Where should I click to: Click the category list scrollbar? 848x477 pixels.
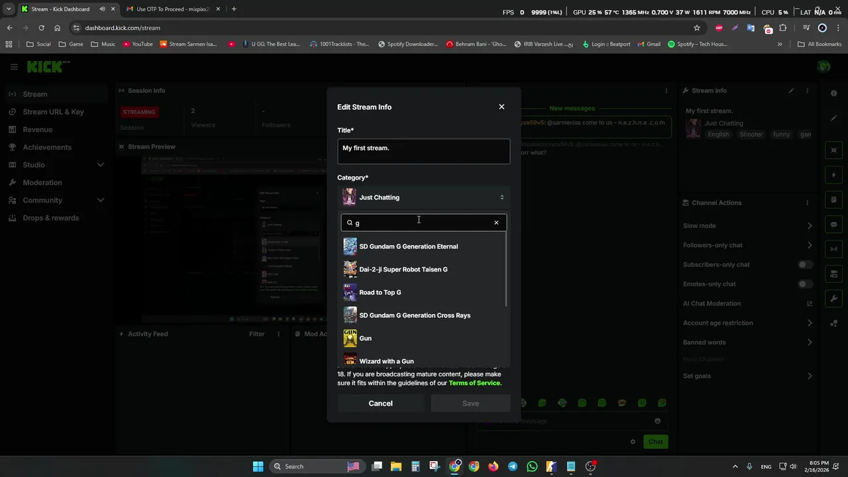507,270
